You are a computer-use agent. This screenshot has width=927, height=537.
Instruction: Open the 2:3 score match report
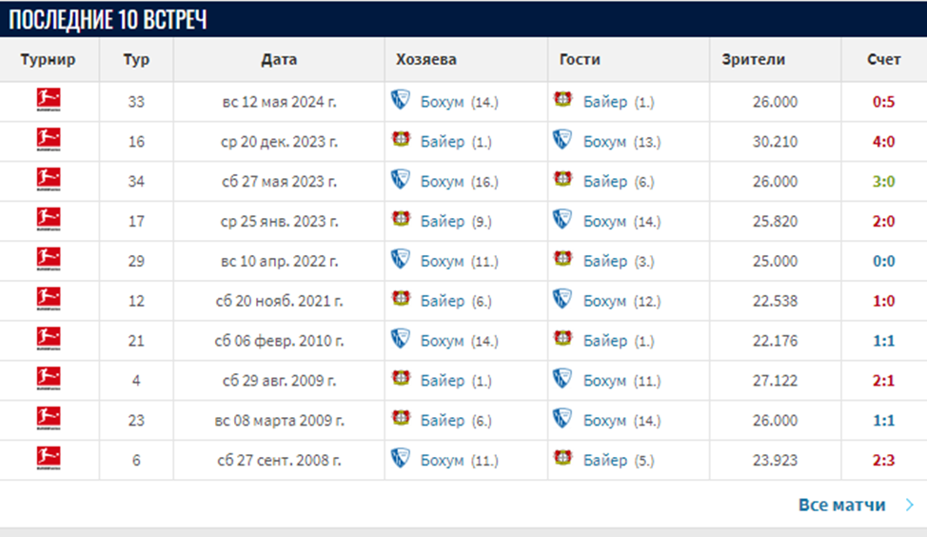click(883, 460)
